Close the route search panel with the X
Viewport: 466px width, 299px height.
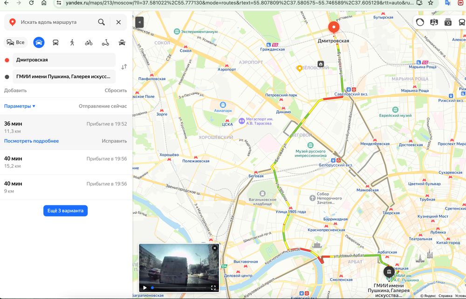pos(118,22)
